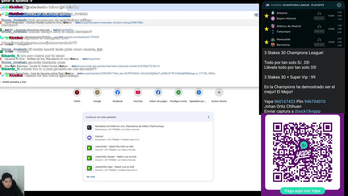Open the Videos de juegos shortcut
This screenshot has height=196, width=348.
click(x=158, y=95)
